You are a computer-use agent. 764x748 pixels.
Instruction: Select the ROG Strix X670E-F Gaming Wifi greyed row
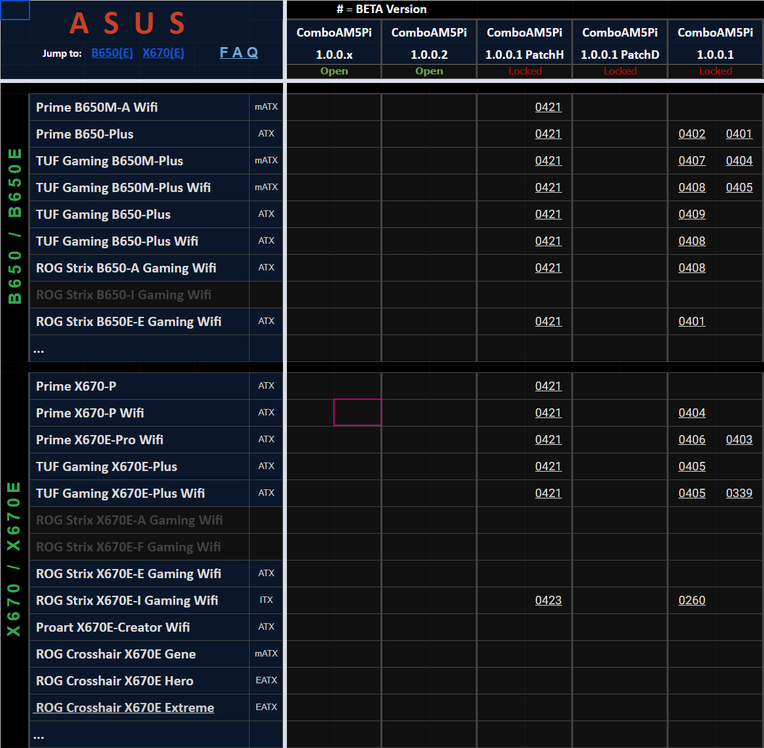tap(139, 547)
